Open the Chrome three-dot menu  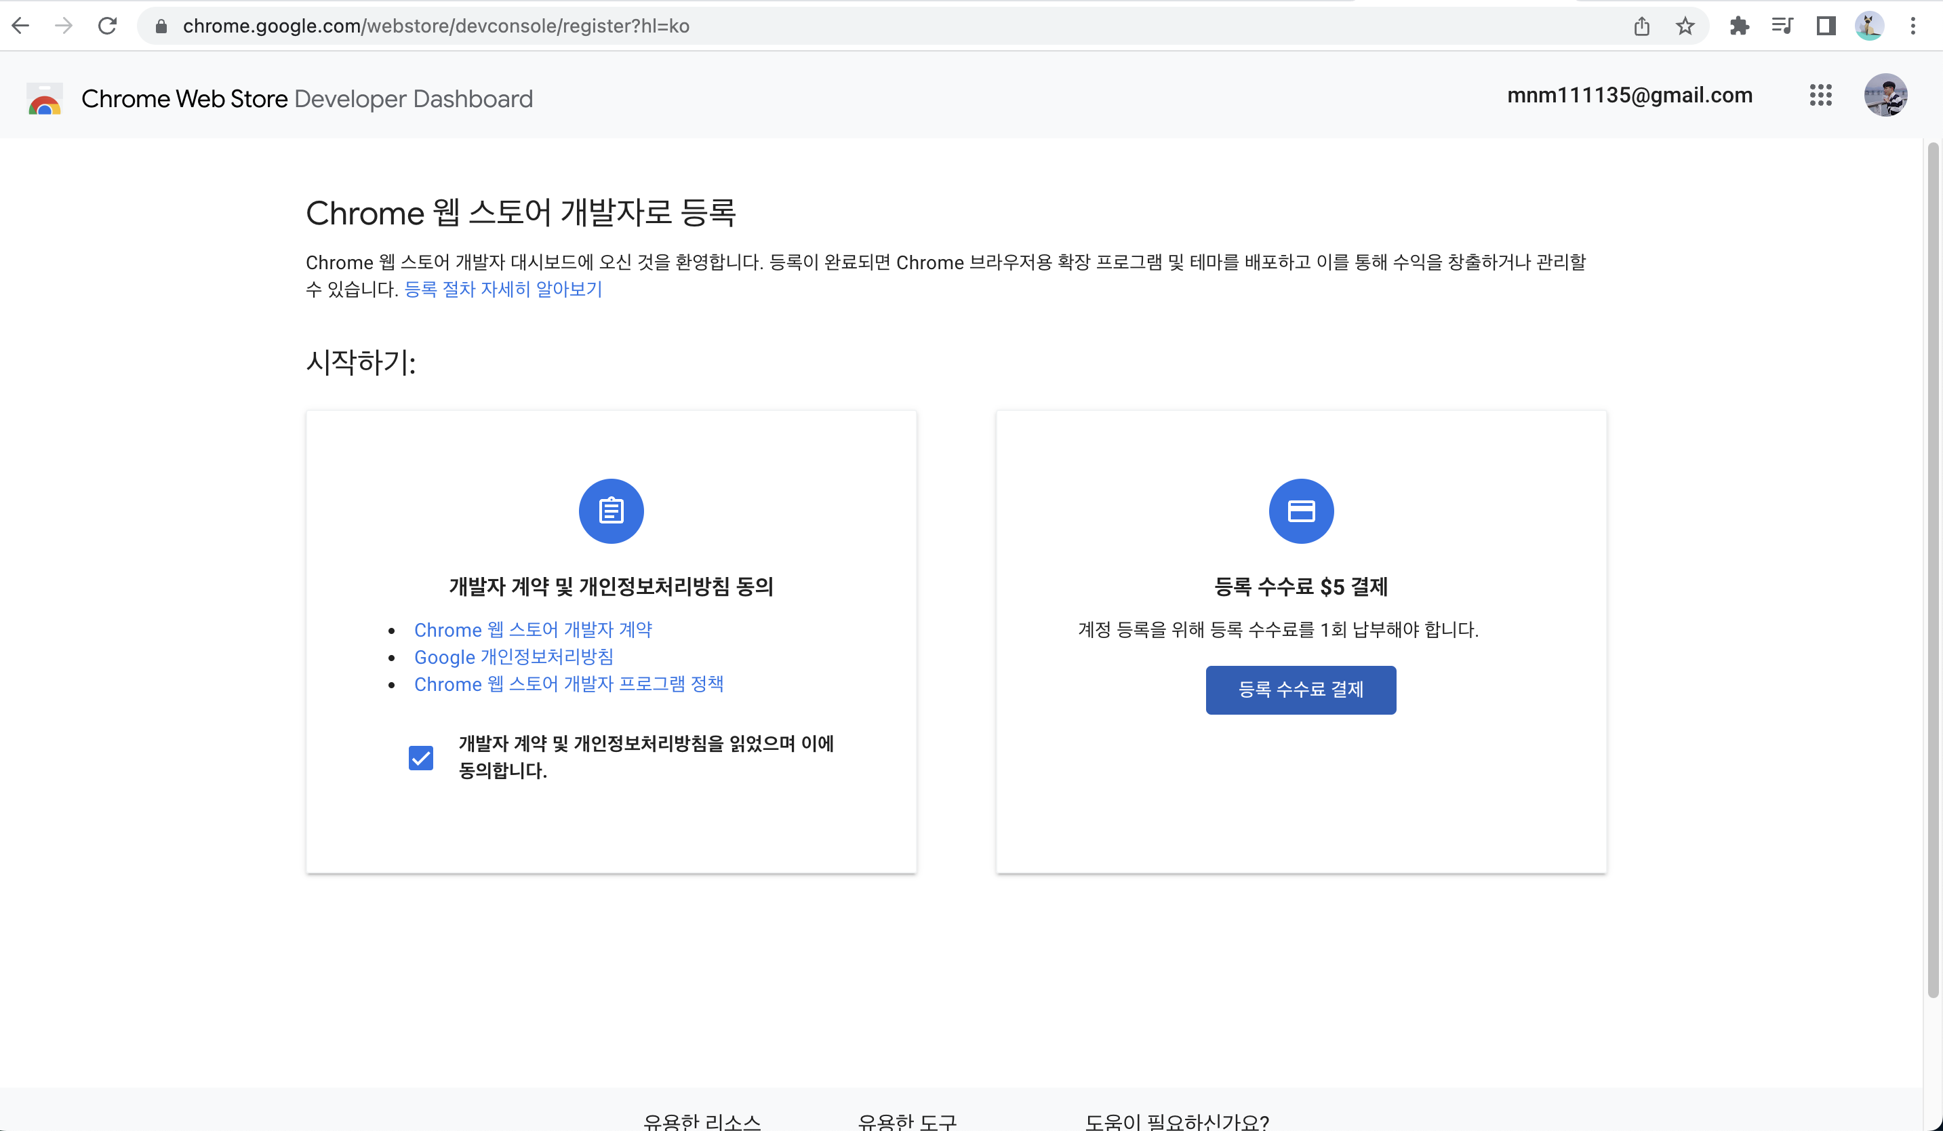(x=1913, y=26)
